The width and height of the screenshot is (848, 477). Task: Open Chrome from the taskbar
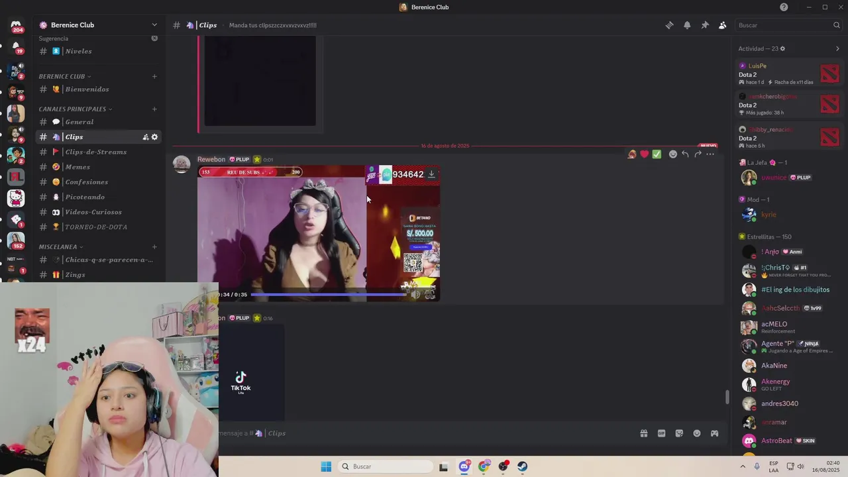484,466
